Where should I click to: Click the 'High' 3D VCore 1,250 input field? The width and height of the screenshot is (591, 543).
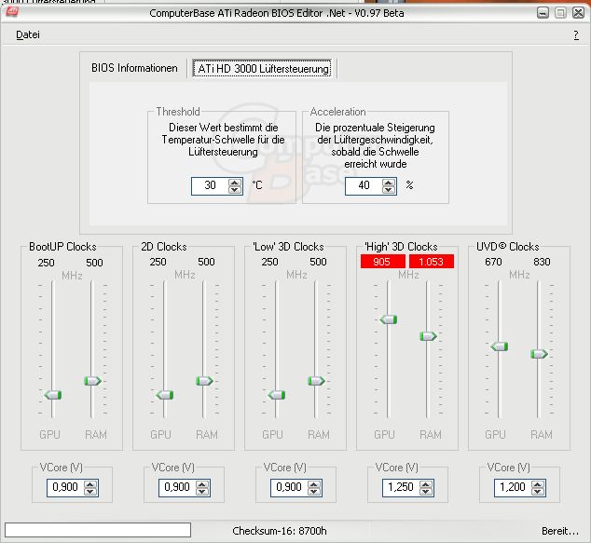click(x=401, y=487)
